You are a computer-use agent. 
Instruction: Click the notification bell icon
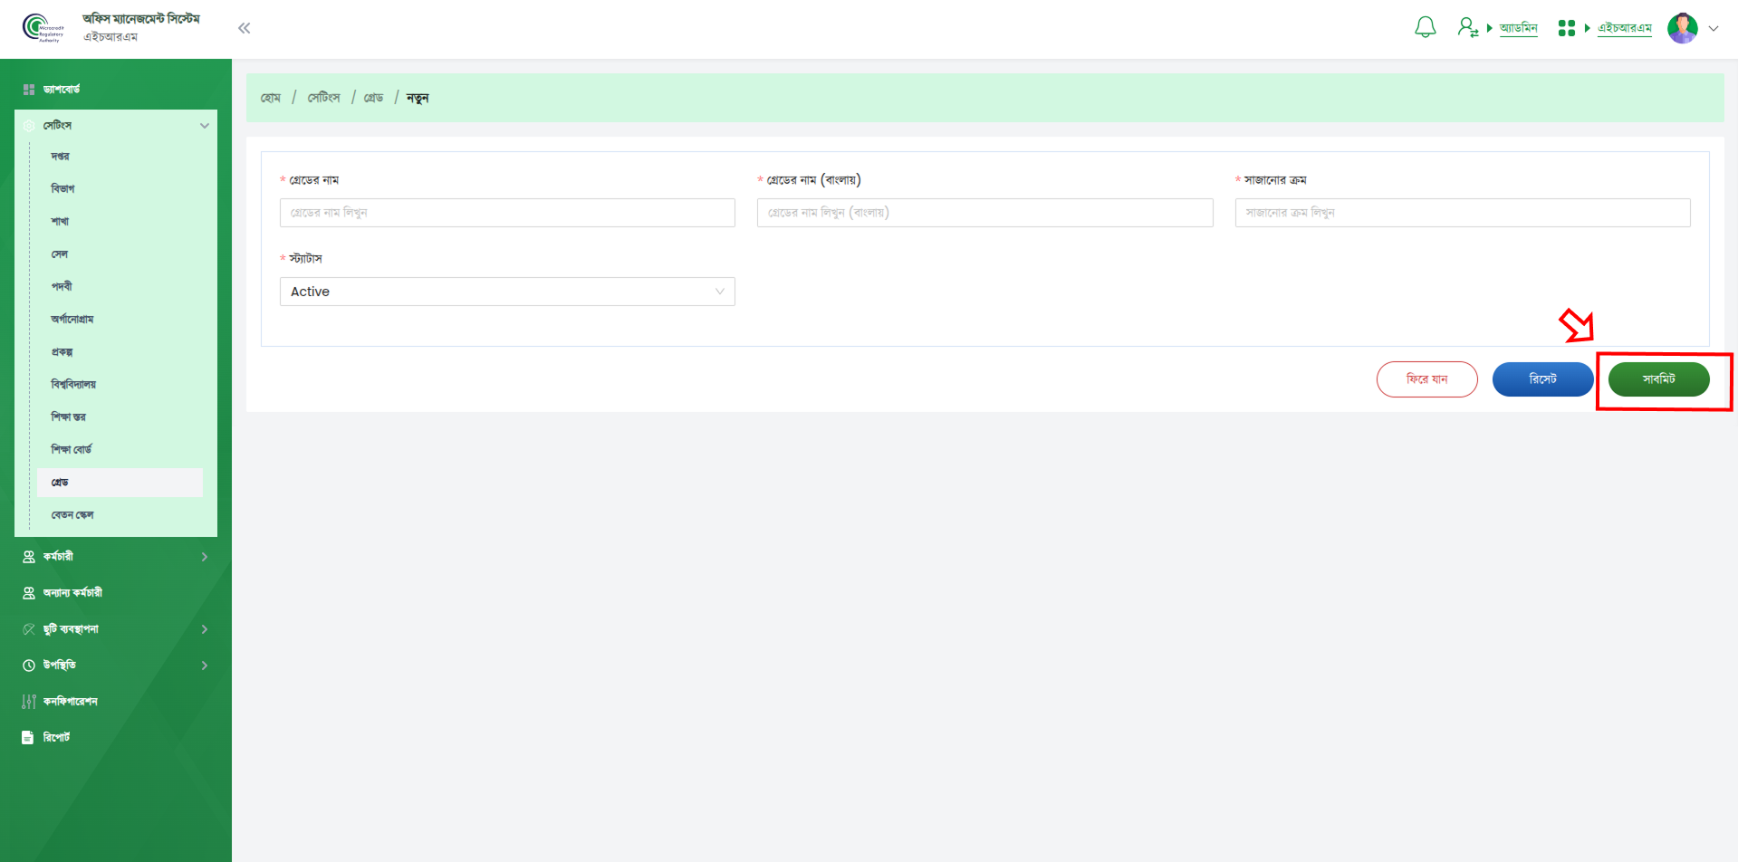pos(1425,28)
